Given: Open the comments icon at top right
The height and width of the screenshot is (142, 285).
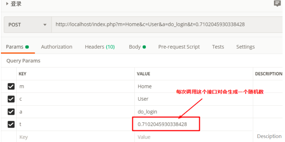Looking at the screenshot, I should click(277, 4).
